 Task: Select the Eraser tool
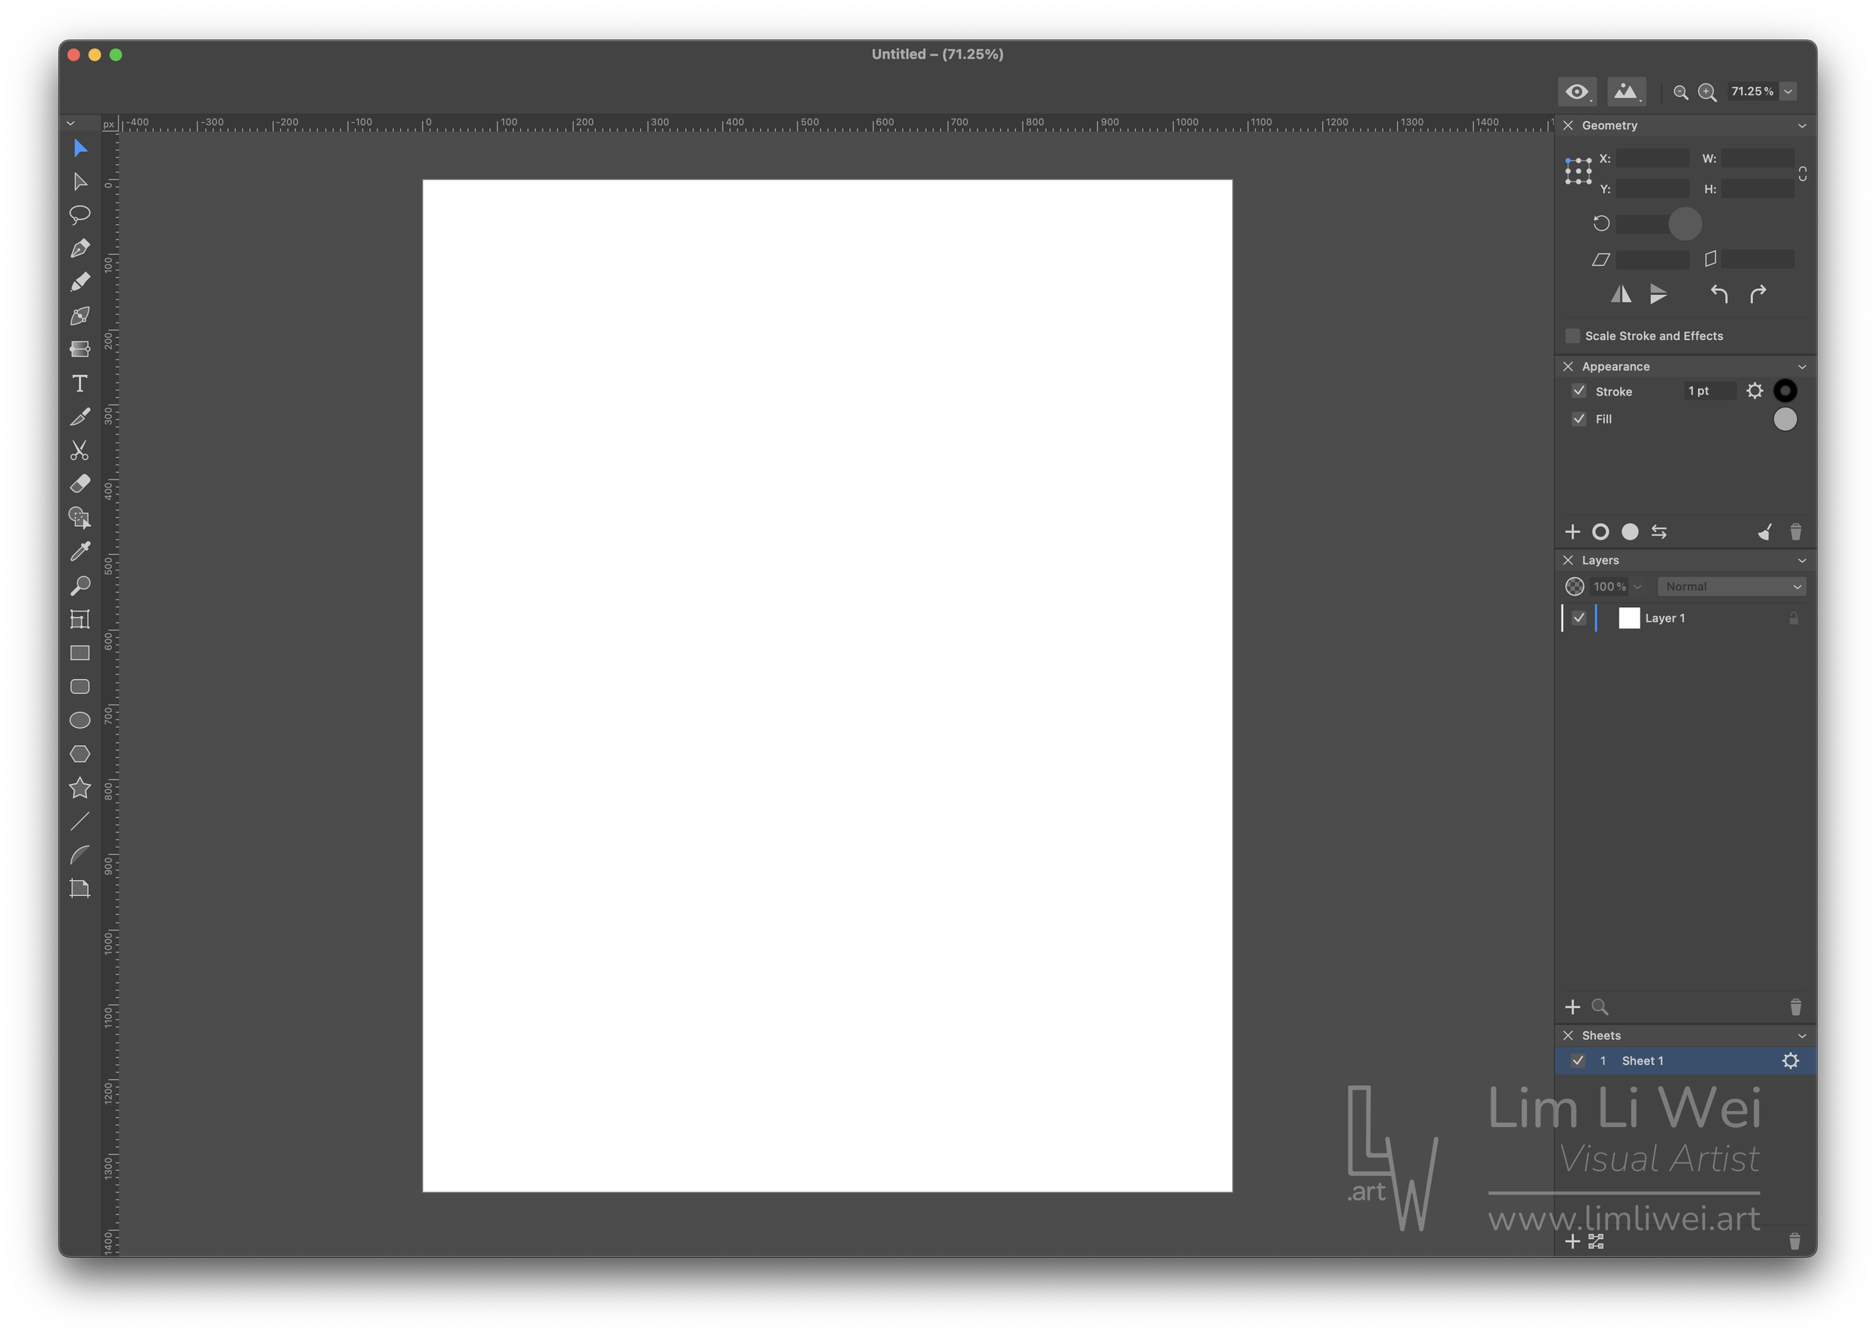80,484
